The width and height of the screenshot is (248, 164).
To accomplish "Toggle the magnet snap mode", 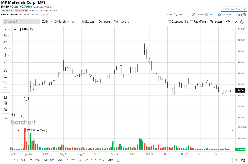I will pos(5,70).
